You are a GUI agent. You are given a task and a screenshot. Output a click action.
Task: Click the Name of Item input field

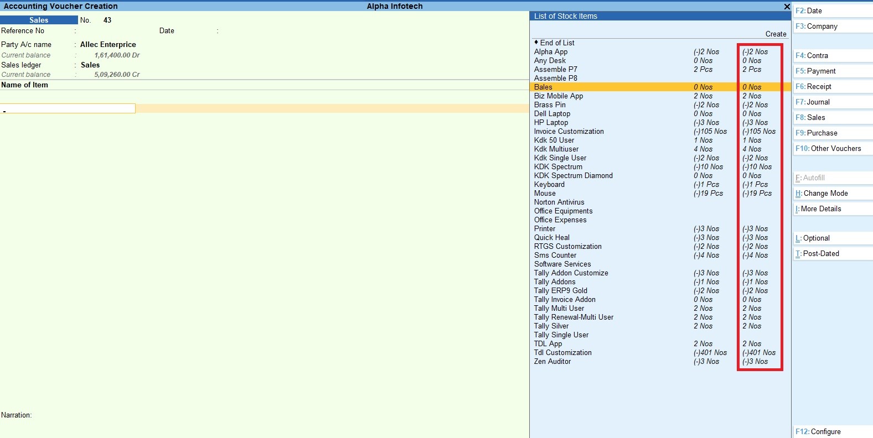point(68,108)
